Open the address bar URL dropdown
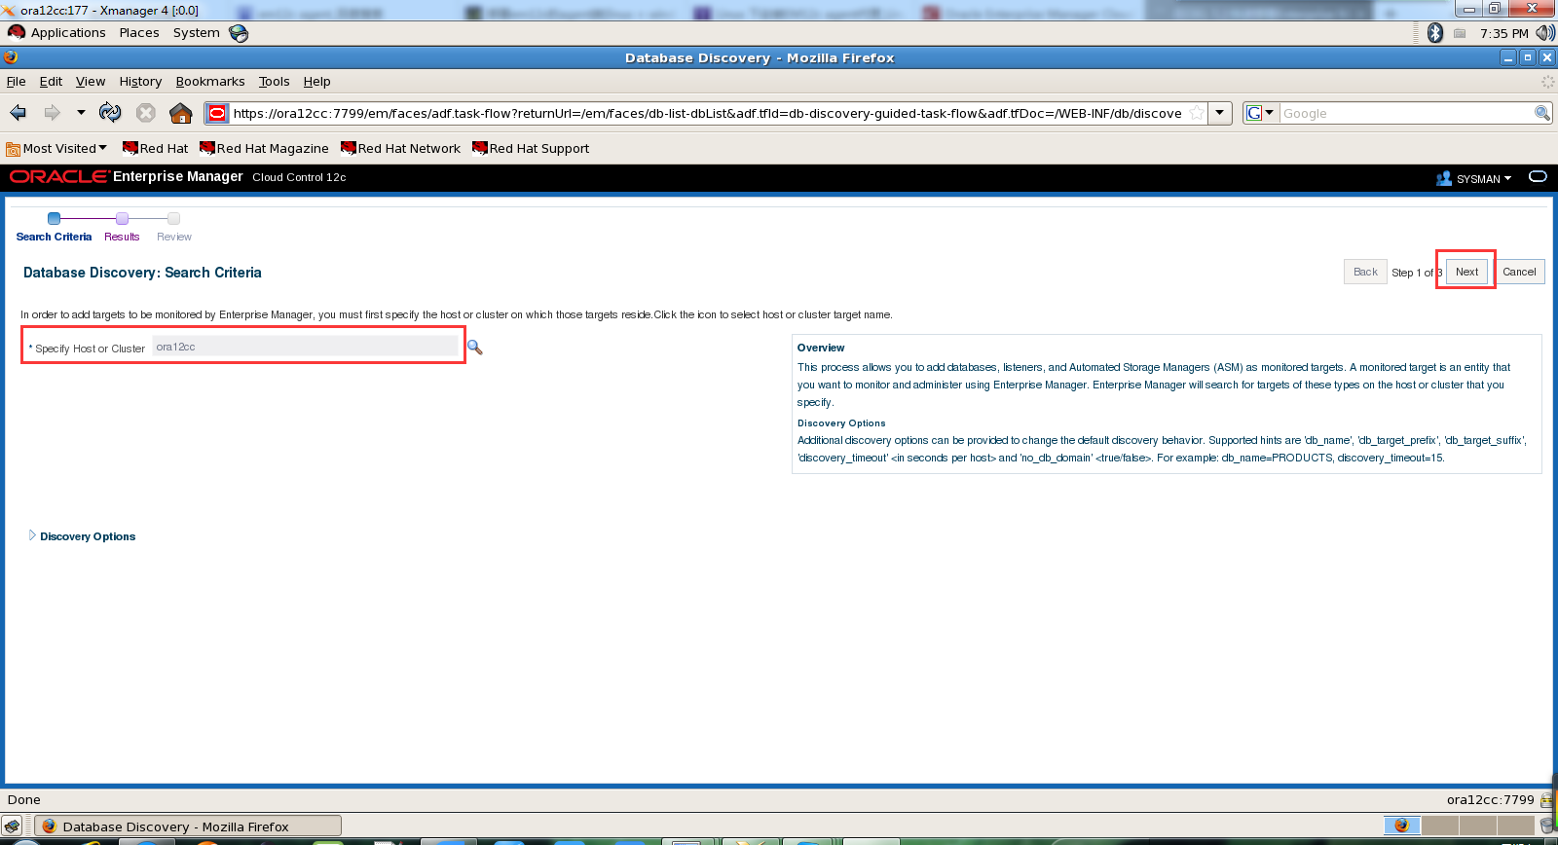Viewport: 1558px width, 845px height. [1220, 113]
